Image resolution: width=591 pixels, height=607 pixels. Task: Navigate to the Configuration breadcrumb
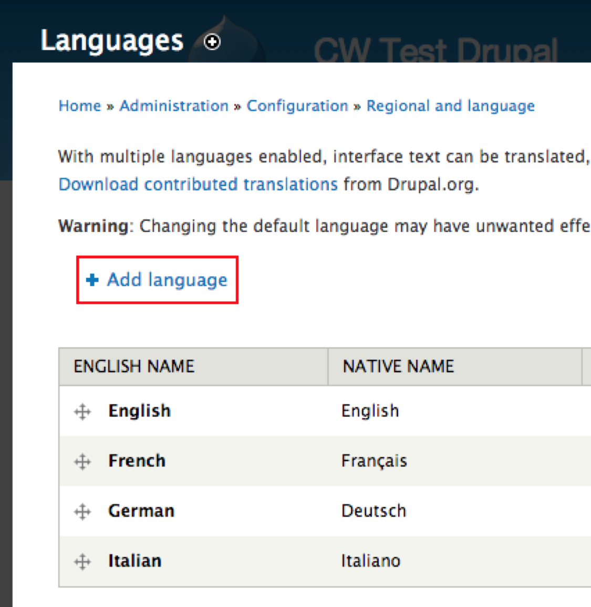(x=297, y=106)
